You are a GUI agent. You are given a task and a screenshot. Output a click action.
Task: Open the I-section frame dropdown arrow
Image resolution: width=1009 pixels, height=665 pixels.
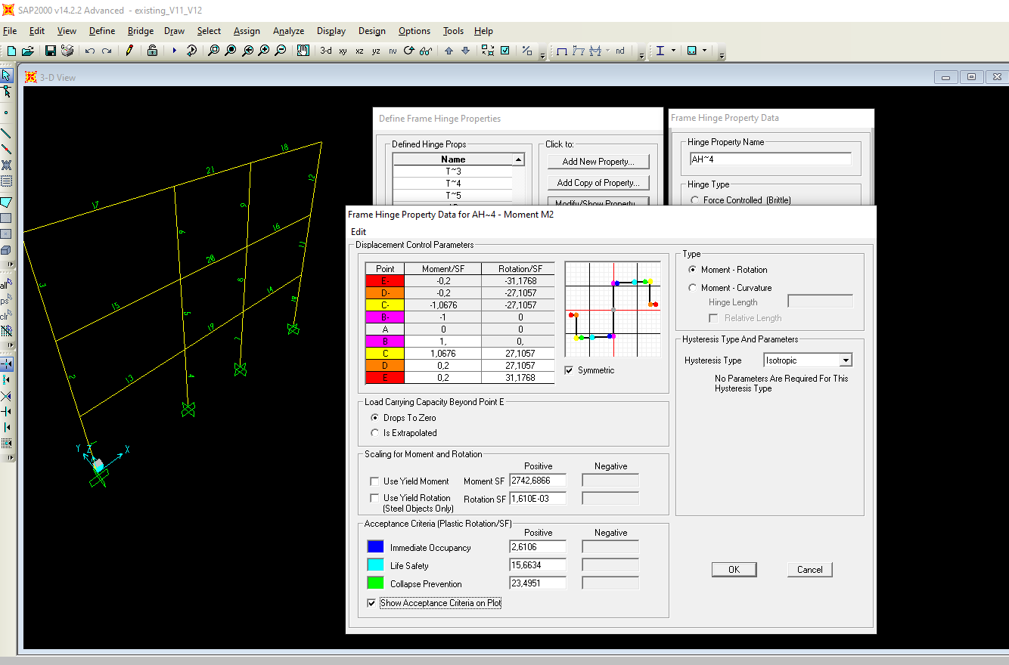(673, 51)
